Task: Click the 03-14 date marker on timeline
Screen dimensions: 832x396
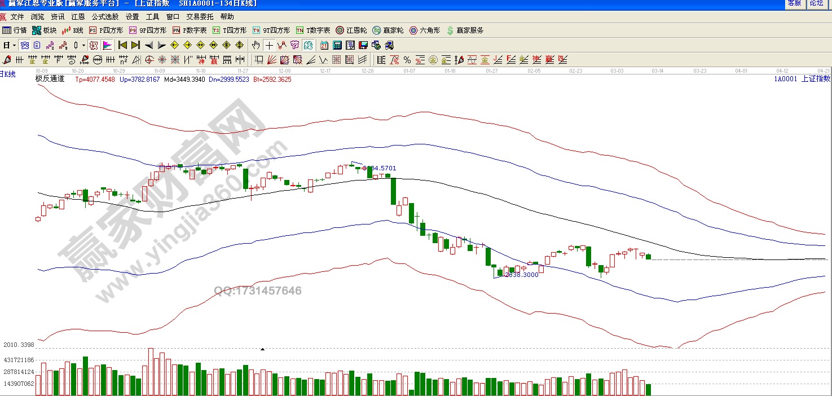Action: [x=658, y=71]
